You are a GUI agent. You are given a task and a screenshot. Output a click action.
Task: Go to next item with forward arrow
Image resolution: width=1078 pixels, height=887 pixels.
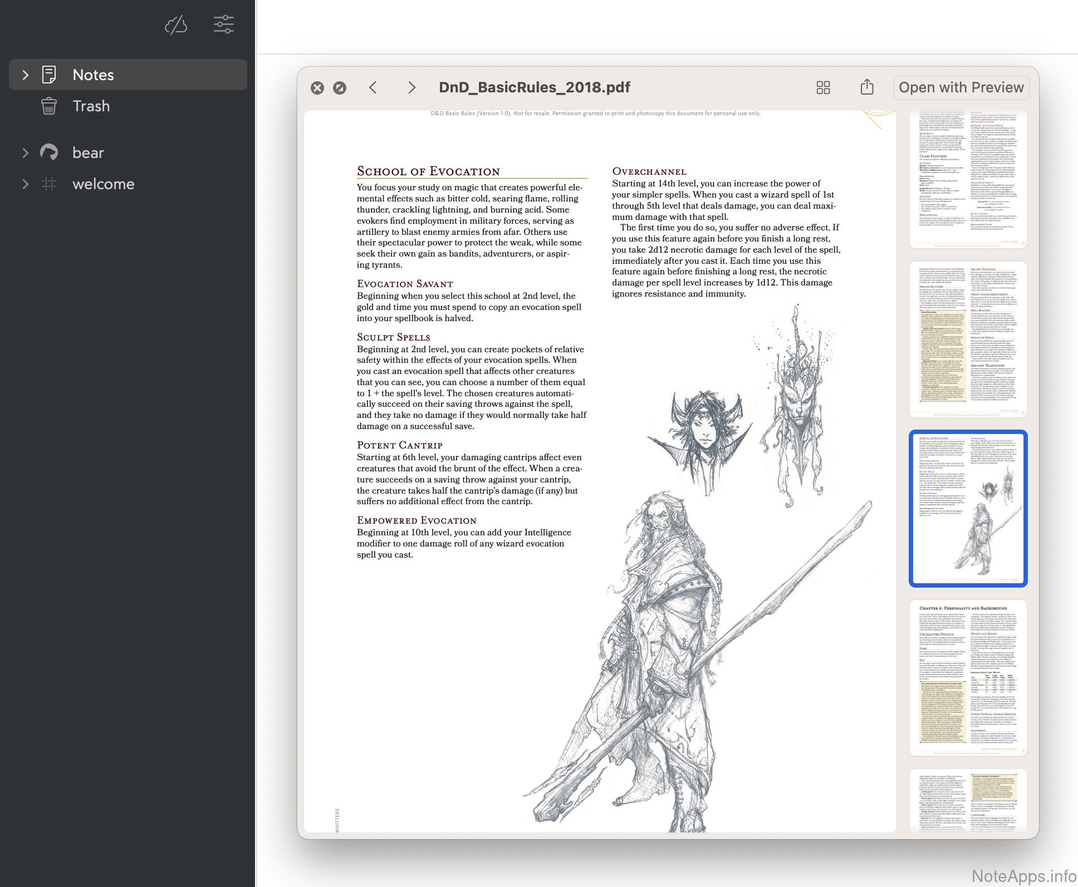tap(411, 87)
